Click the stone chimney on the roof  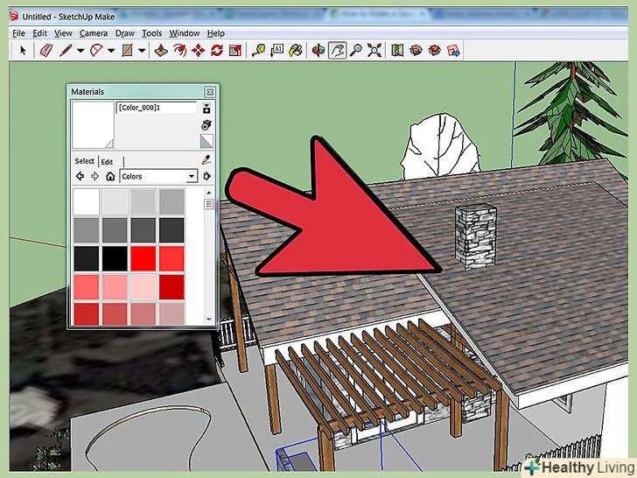click(x=476, y=237)
